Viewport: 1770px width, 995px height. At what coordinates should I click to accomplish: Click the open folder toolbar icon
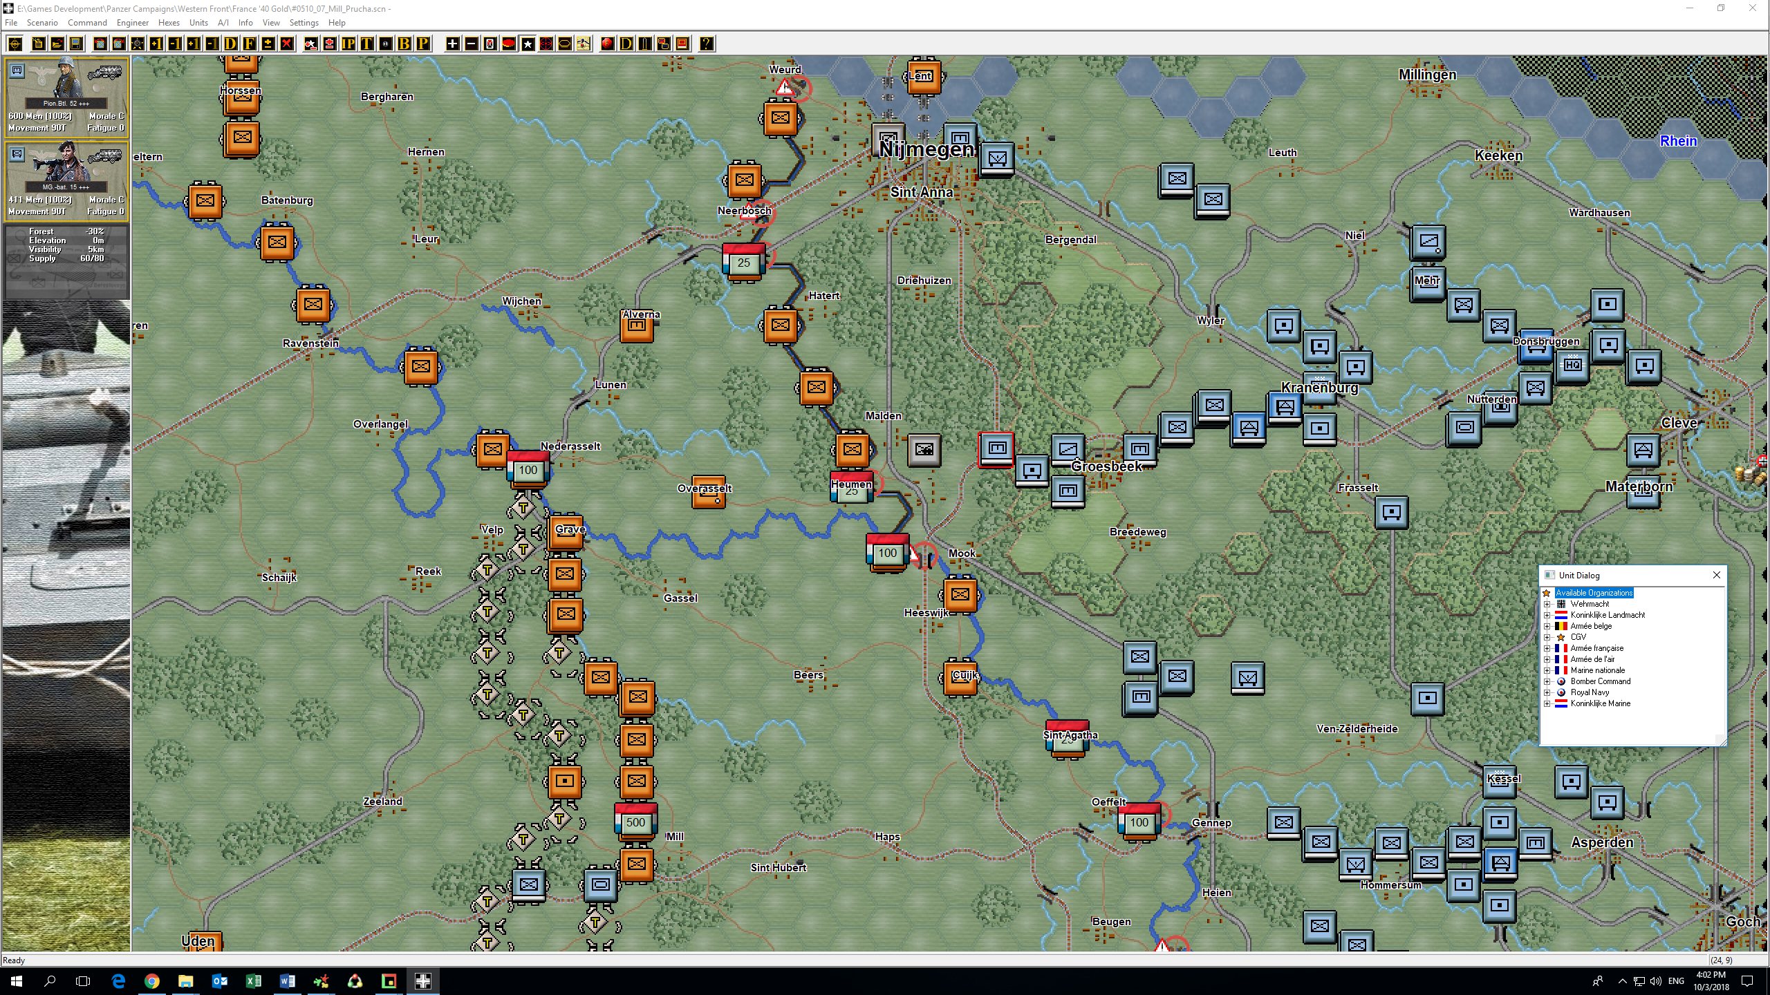coord(57,44)
